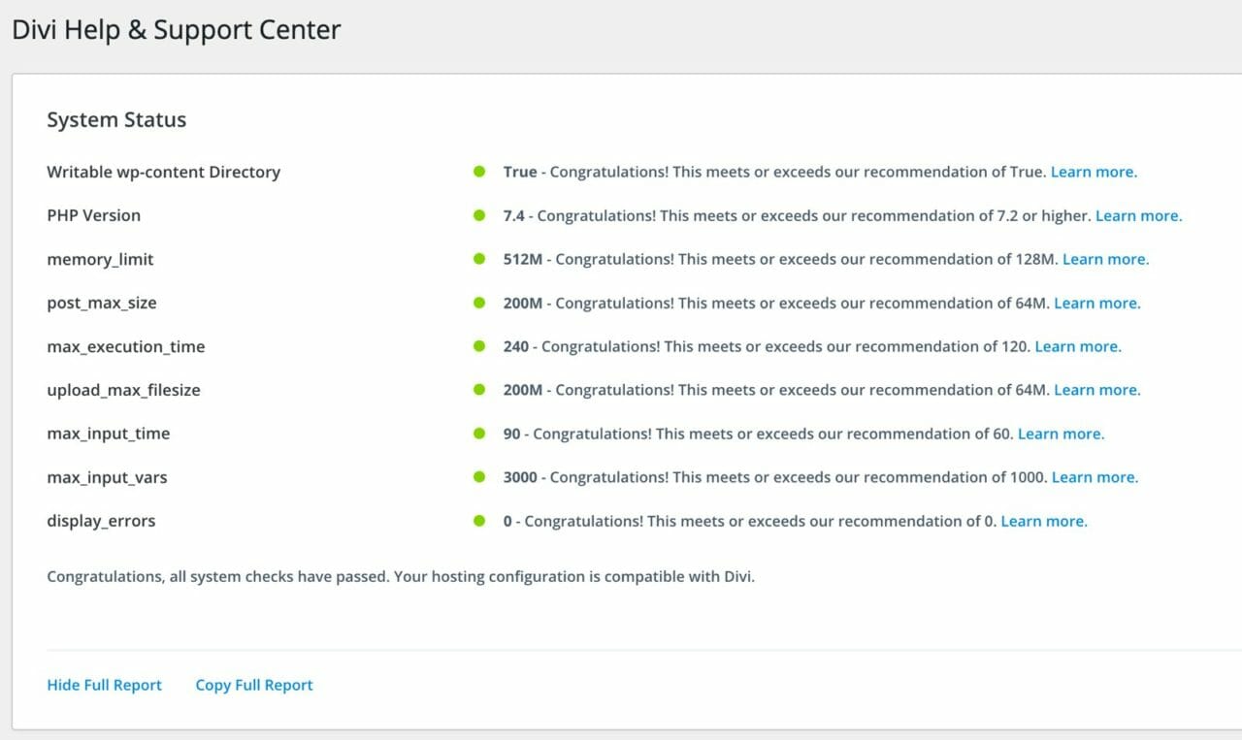
Task: Copy the full system status report
Action: pyautogui.click(x=253, y=685)
